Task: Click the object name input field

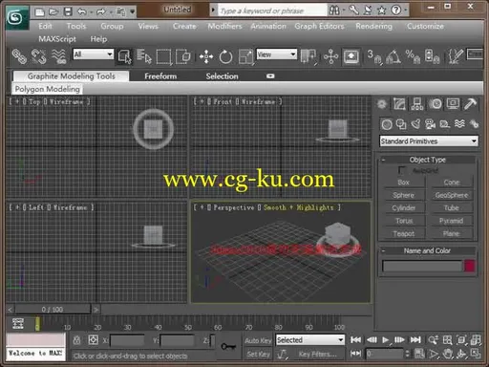Action: [422, 266]
